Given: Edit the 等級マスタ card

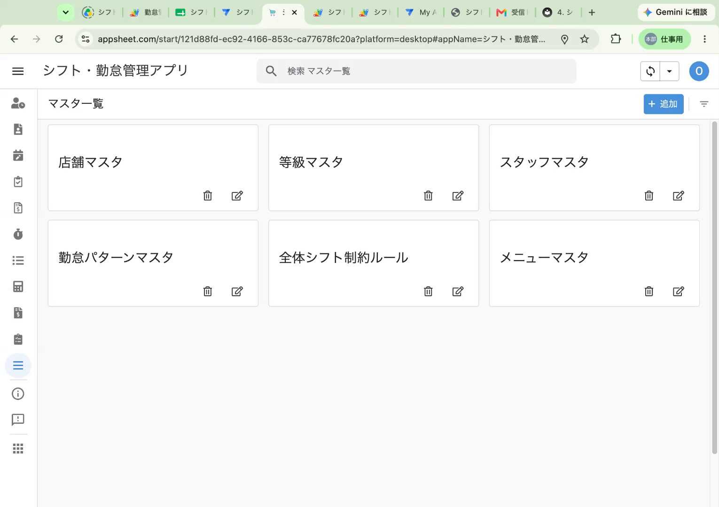Looking at the screenshot, I should pyautogui.click(x=458, y=196).
